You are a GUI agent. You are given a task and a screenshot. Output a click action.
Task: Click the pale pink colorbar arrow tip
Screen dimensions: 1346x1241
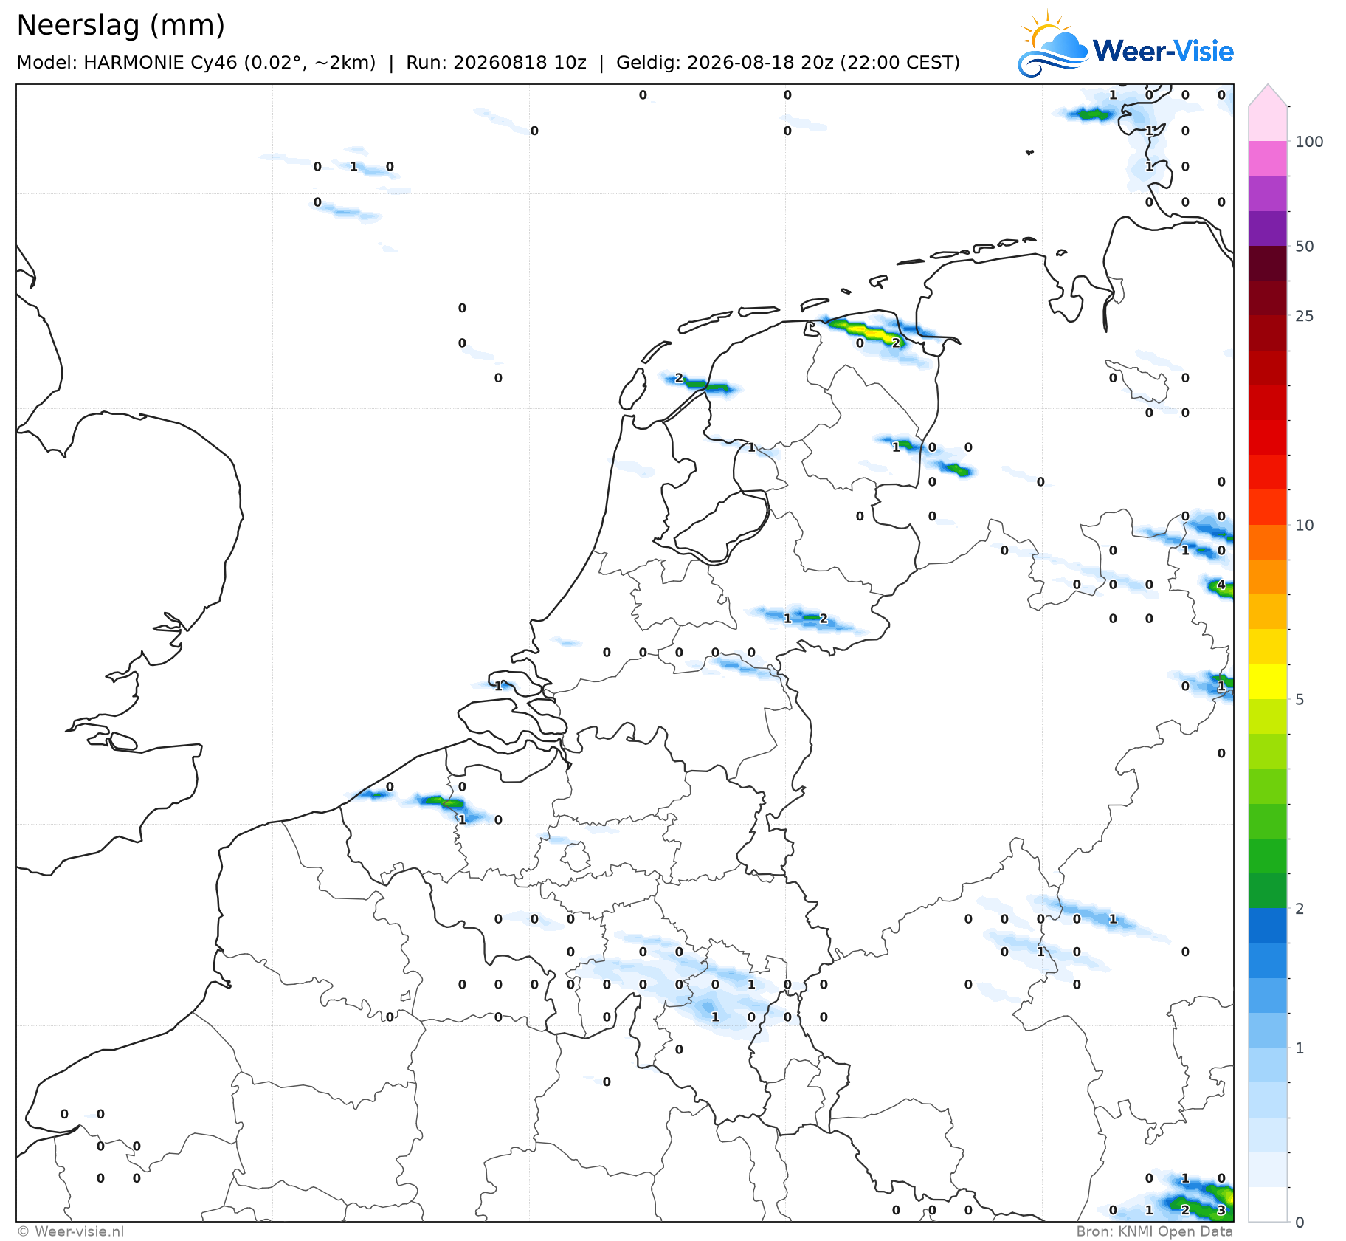pyautogui.click(x=1268, y=95)
